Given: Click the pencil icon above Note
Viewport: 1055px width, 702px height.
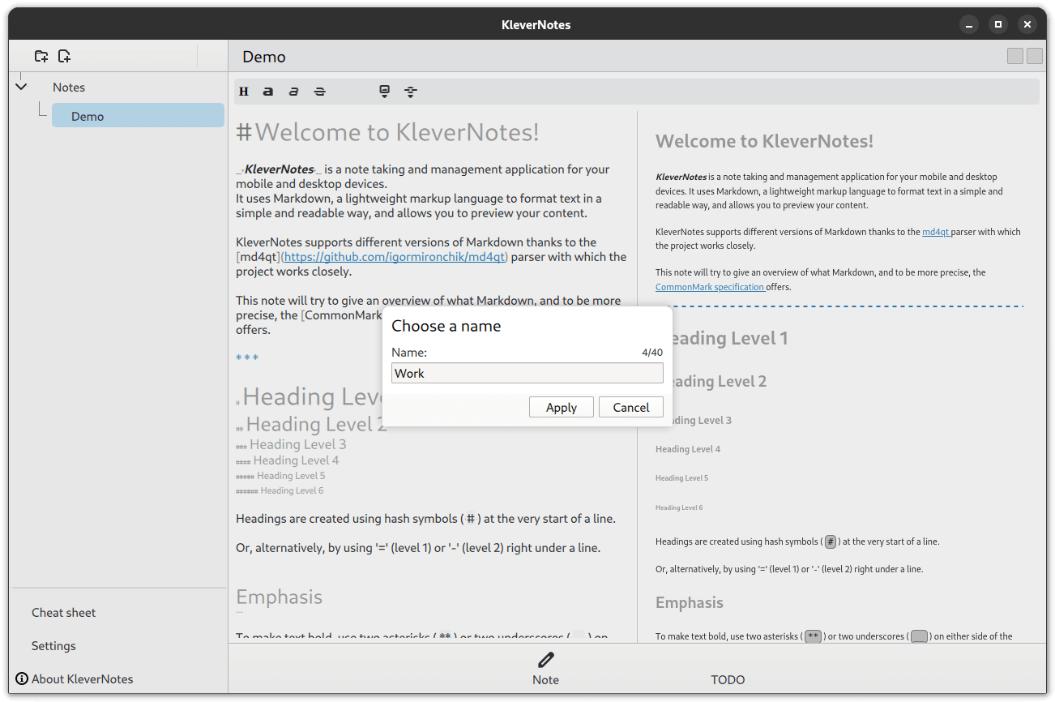Looking at the screenshot, I should [x=545, y=660].
